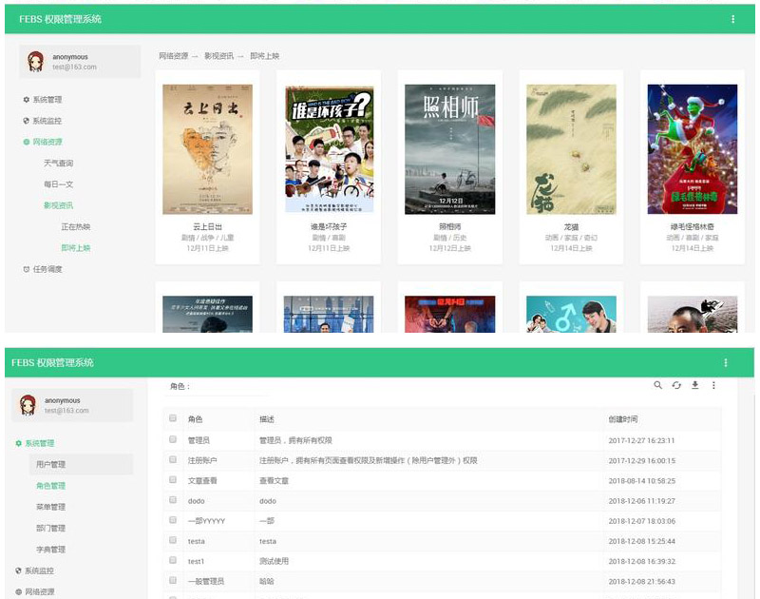Image resolution: width=760 pixels, height=599 pixels.
Task: Check the checkbox for test1 role
Action: tap(173, 560)
